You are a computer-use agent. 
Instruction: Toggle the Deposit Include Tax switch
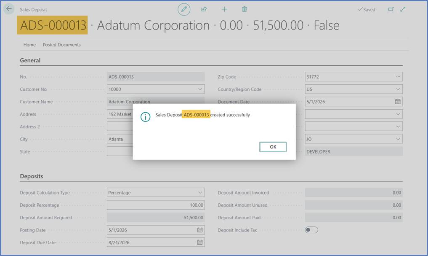coord(311,230)
